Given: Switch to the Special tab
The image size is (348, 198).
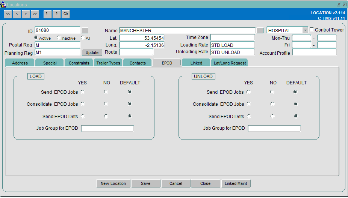Looking at the screenshot, I should click(50, 63).
